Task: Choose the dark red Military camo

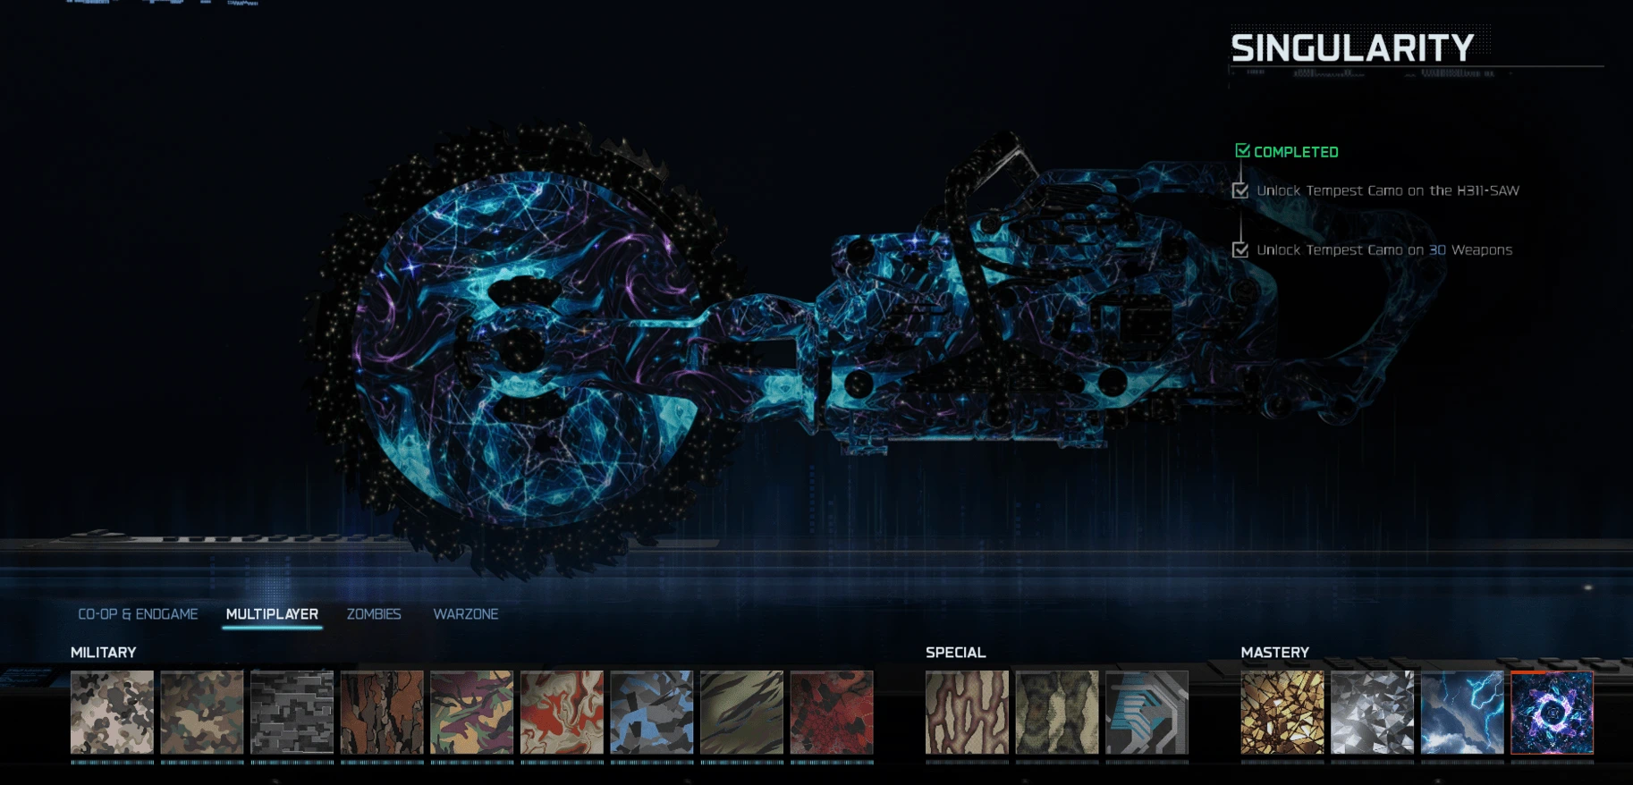Action: pos(832,713)
